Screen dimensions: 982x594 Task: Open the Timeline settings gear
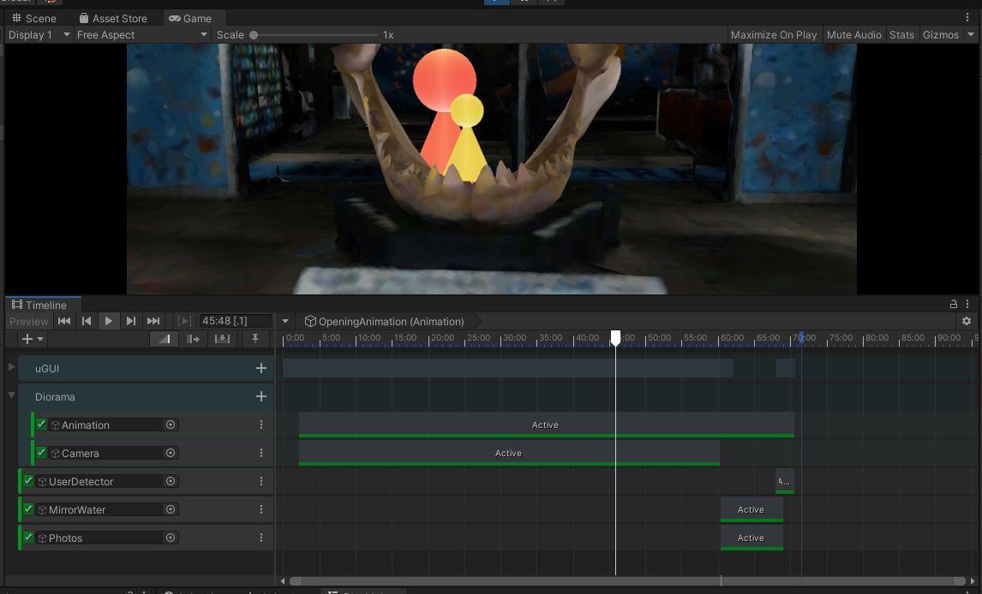(967, 321)
